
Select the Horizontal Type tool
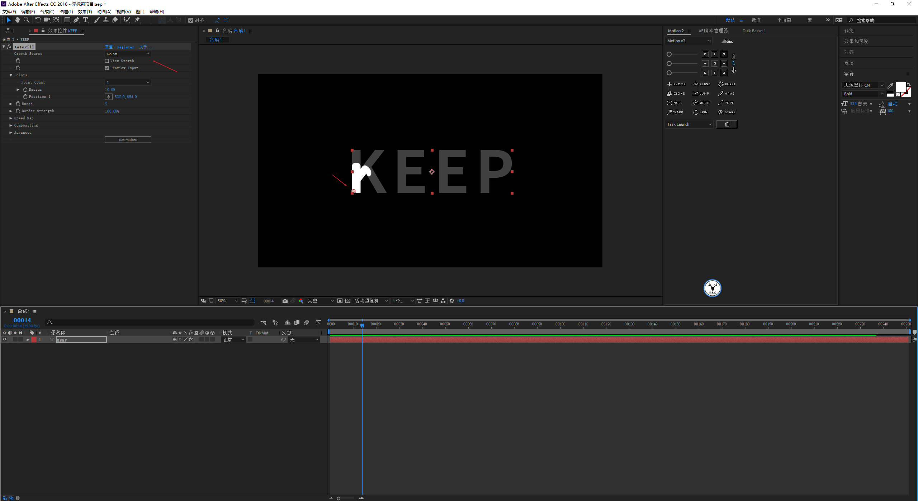click(85, 20)
